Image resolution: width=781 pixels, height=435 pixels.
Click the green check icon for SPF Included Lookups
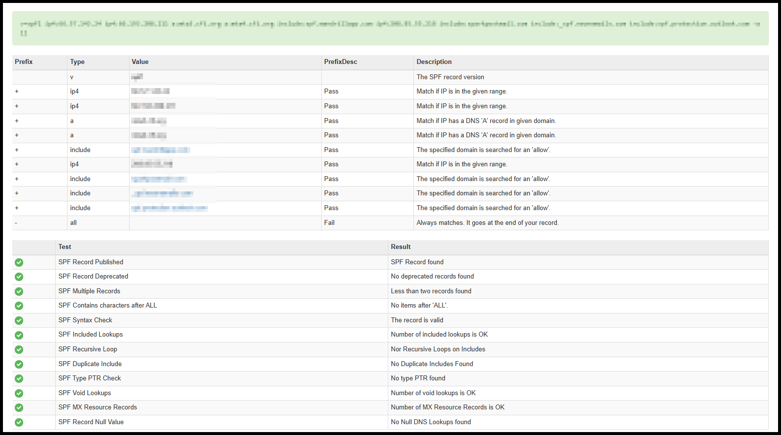pyautogui.click(x=19, y=335)
